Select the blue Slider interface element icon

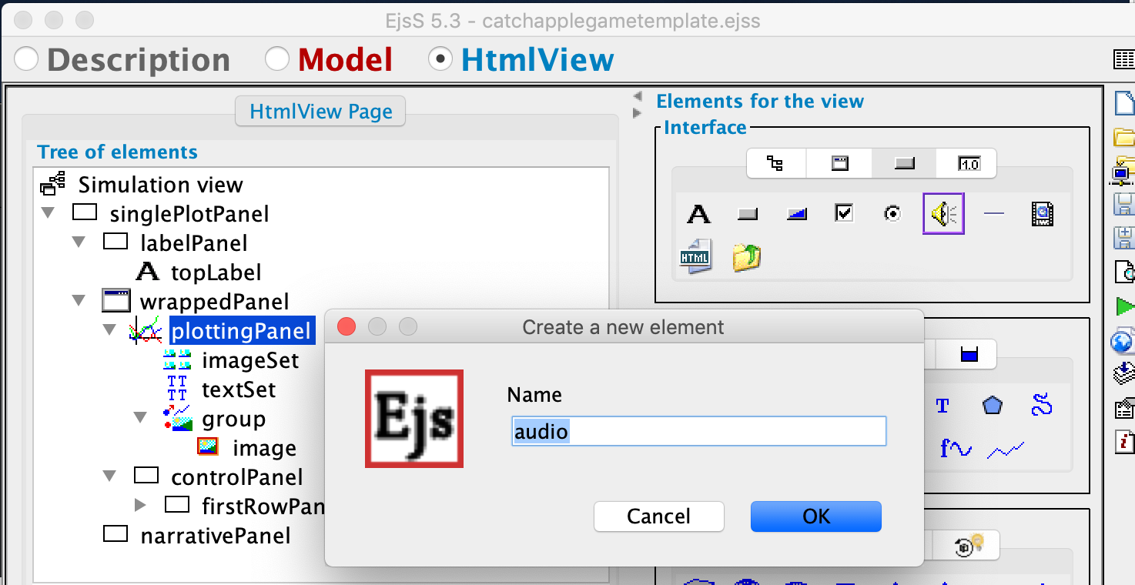coord(797,214)
